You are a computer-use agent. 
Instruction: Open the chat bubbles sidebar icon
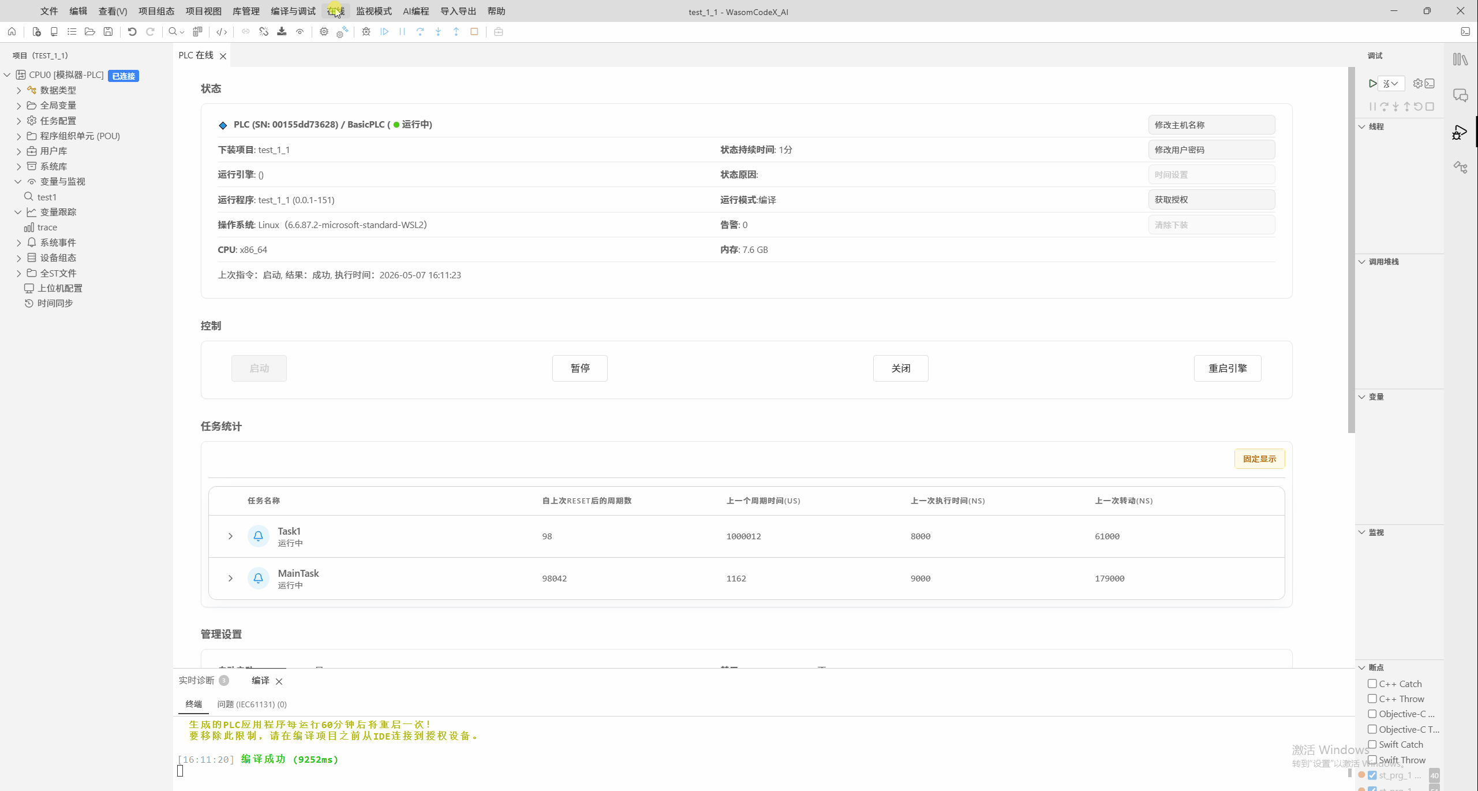click(1461, 96)
